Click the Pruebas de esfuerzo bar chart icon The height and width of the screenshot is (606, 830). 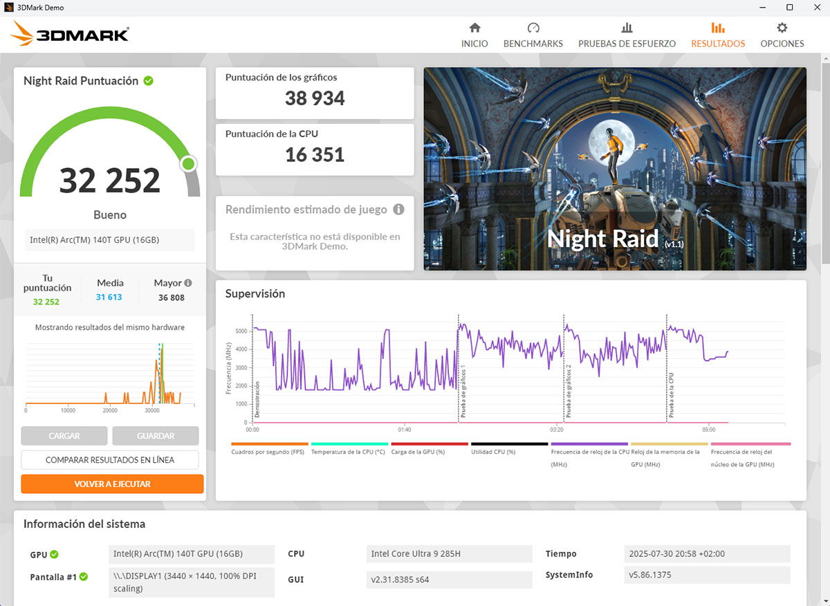(x=627, y=28)
